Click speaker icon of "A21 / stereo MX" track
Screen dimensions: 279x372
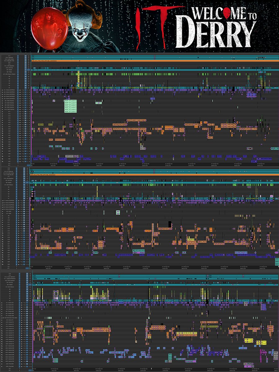[x=2, y=346]
